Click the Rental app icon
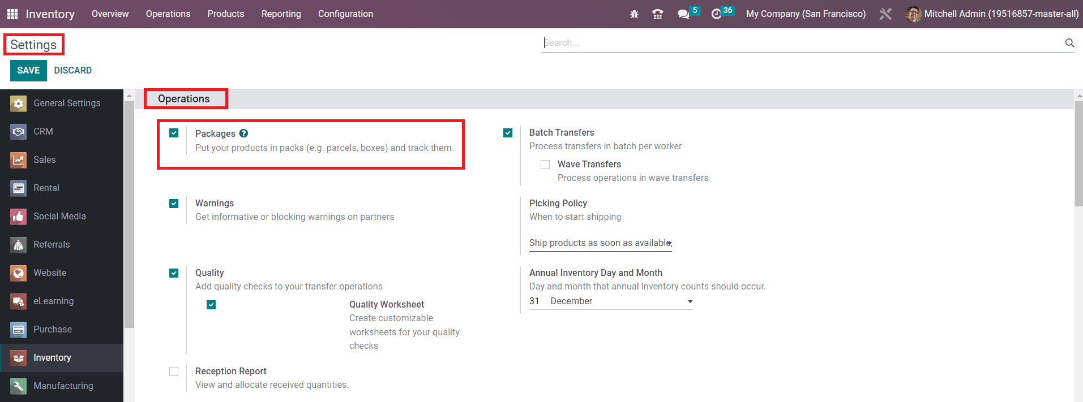The width and height of the screenshot is (1083, 402). tap(18, 188)
